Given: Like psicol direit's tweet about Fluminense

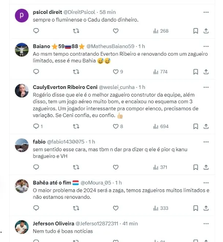Looking at the screenshot, I should tap(116, 31).
